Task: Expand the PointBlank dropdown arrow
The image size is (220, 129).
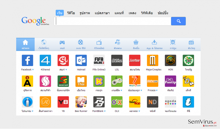Action: coord(105,111)
